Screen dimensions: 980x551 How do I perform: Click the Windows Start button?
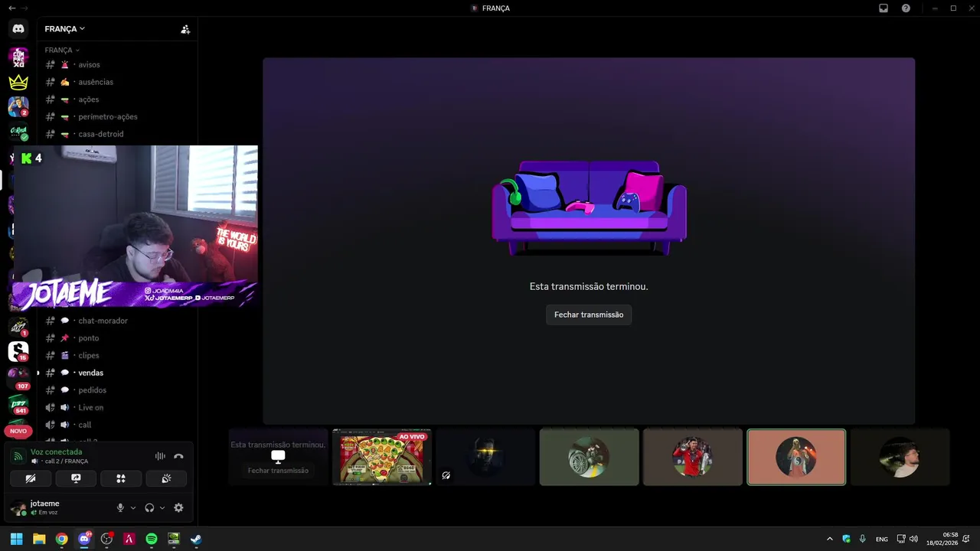pyautogui.click(x=16, y=539)
